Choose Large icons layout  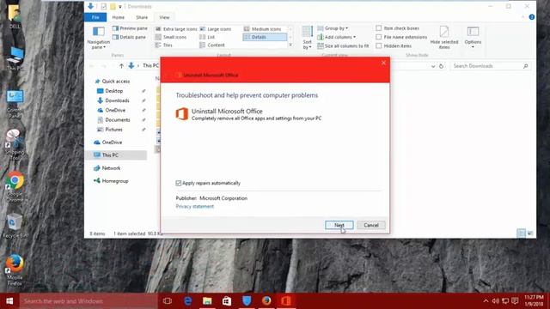216,28
